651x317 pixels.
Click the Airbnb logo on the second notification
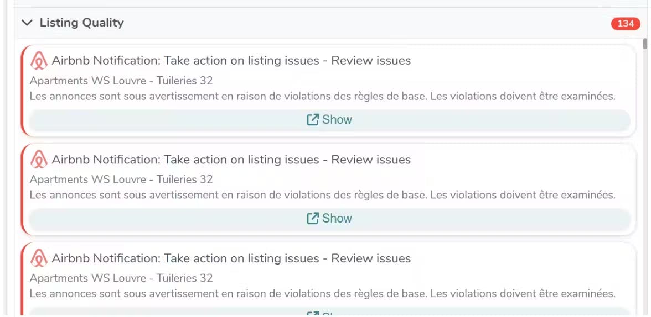[x=39, y=160]
